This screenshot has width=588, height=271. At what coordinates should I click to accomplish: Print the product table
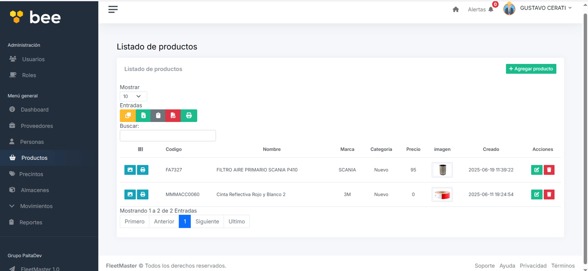[x=189, y=116]
